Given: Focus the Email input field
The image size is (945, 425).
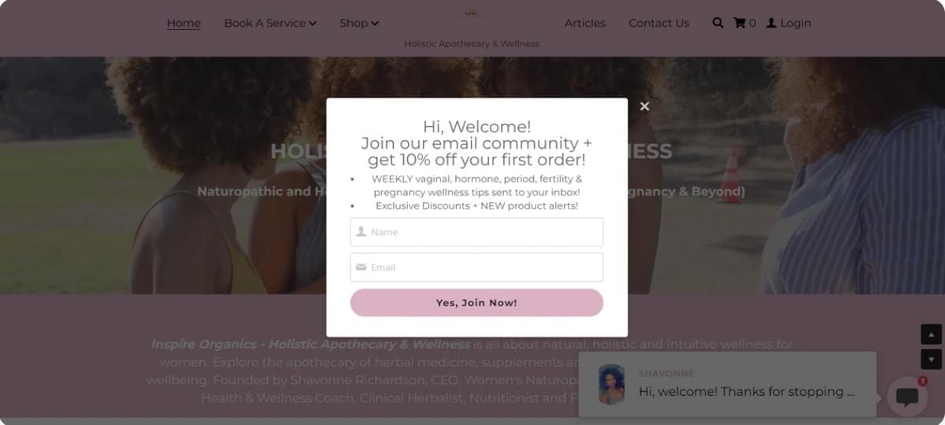Looking at the screenshot, I should [x=476, y=268].
